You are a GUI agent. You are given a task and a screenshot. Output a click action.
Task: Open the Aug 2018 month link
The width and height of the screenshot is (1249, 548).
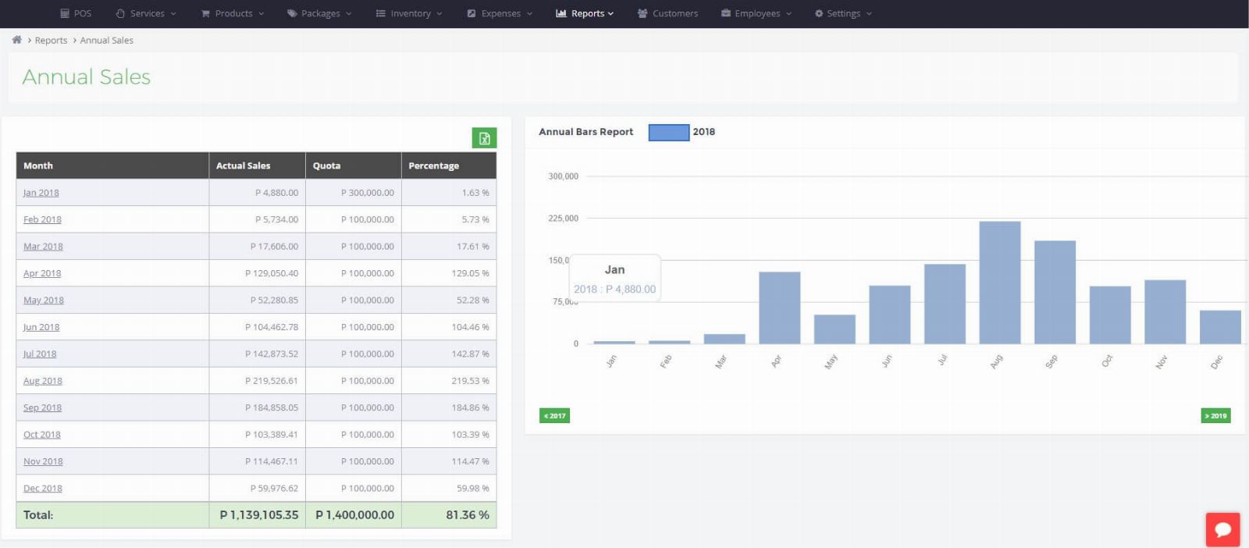coord(43,381)
